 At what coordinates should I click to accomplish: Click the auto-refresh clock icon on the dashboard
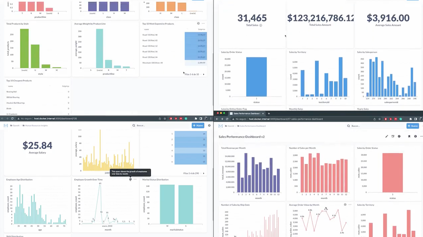399,136
